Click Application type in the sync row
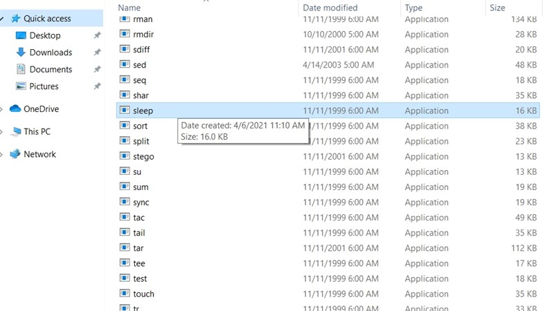The image size is (554, 311). [427, 202]
